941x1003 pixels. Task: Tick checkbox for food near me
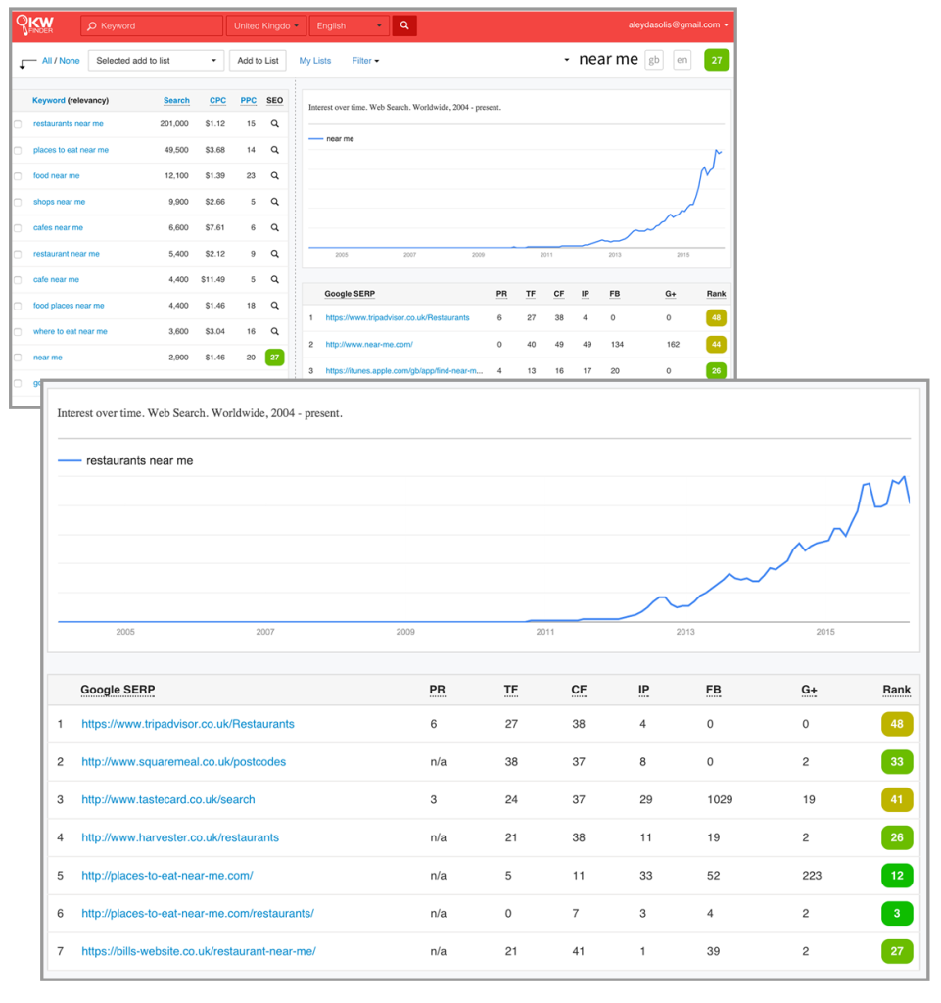point(19,176)
